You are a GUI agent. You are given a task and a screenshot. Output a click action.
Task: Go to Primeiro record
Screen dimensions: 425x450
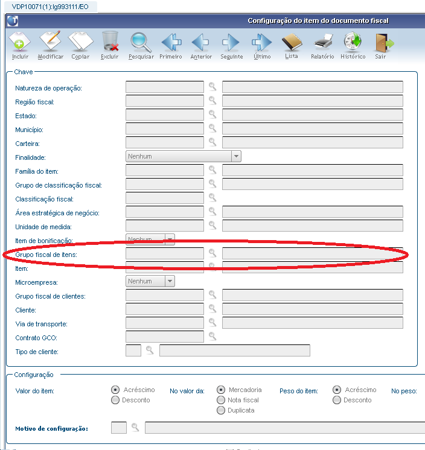tap(171, 42)
